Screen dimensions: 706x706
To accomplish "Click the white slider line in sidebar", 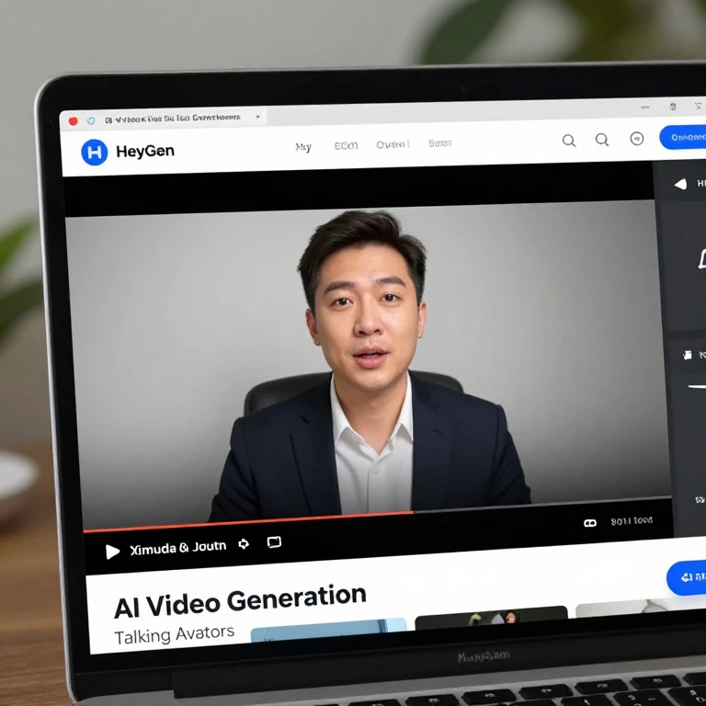I will [697, 386].
